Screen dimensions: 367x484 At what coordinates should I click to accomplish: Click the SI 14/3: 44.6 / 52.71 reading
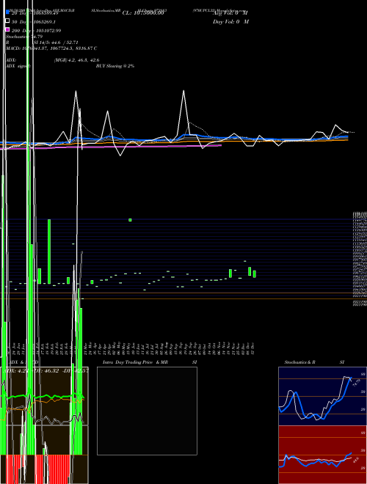[56, 43]
